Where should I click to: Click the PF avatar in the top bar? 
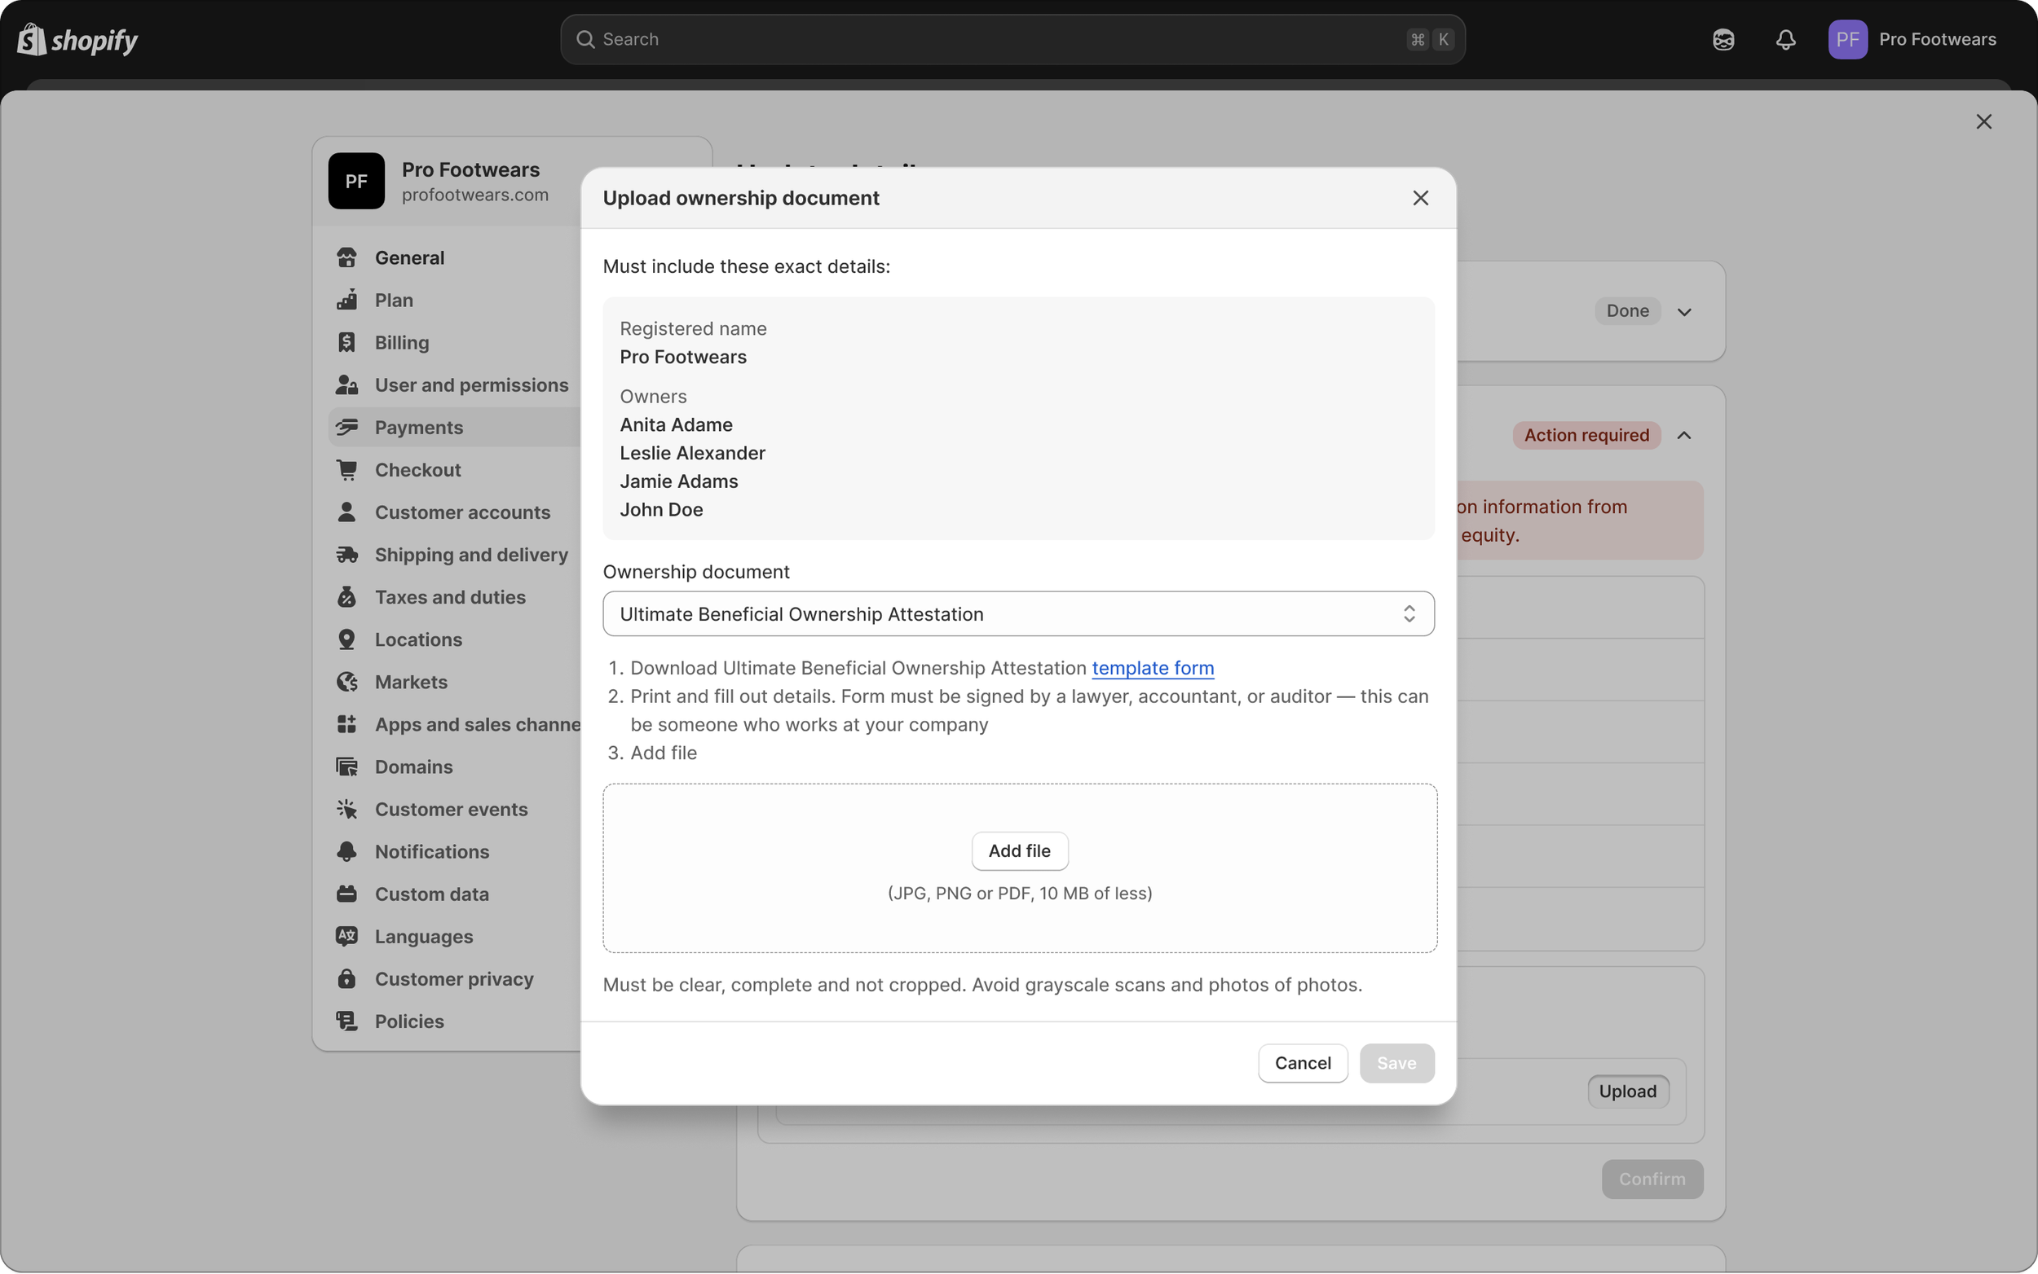1846,40
